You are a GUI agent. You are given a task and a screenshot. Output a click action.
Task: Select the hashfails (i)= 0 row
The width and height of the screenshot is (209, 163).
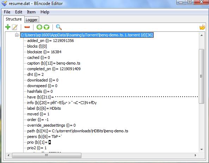pyautogui.click(x=40, y=91)
